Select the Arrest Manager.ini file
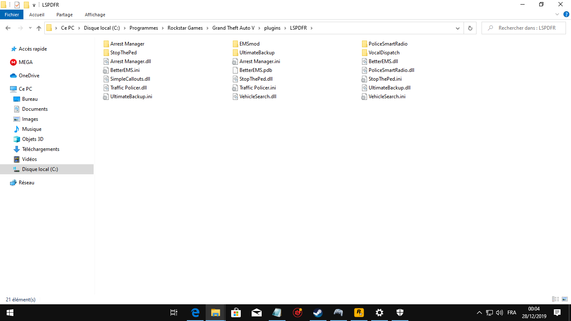The height and width of the screenshot is (321, 571). [x=256, y=61]
